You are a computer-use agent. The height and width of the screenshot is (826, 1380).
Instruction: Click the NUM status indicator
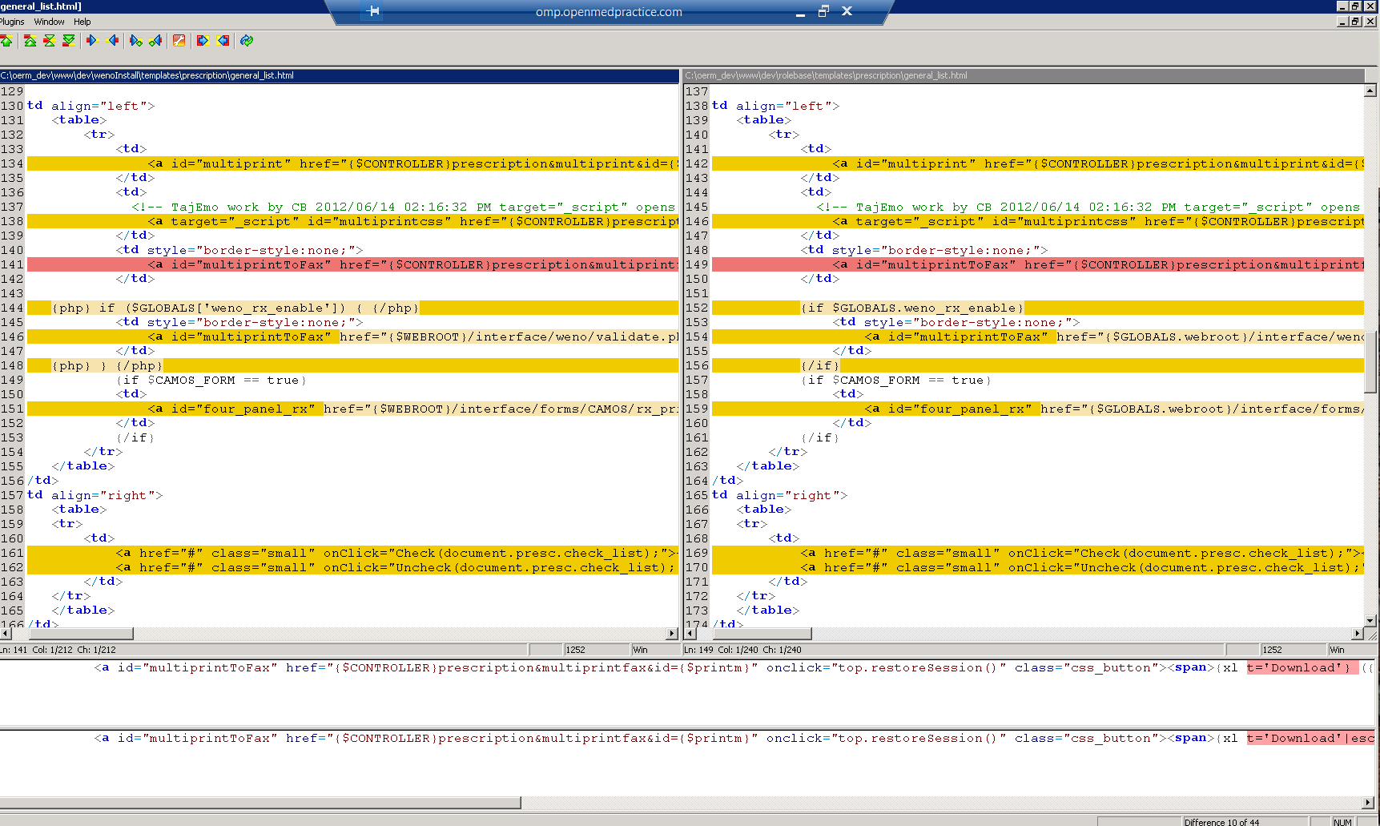tap(1342, 822)
